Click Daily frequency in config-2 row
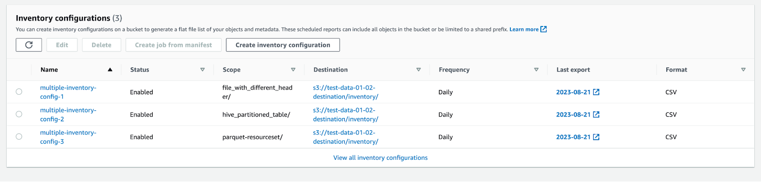 (x=446, y=115)
